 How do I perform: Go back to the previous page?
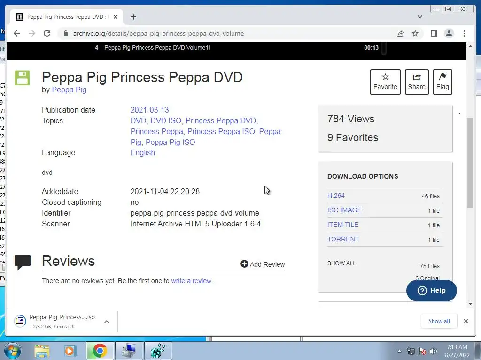coord(17,33)
